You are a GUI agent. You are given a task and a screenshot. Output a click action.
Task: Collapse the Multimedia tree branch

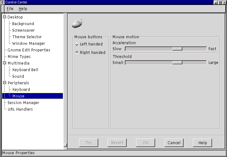click(x=4, y=63)
